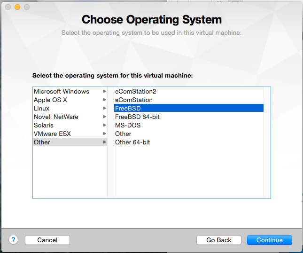Expand arrow next to Linux
303x253 pixels.
[x=105, y=108]
